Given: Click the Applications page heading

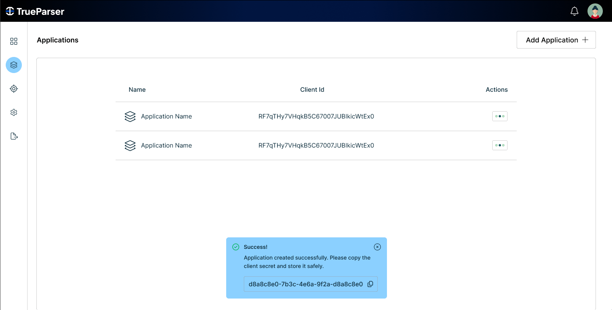Looking at the screenshot, I should [x=57, y=40].
